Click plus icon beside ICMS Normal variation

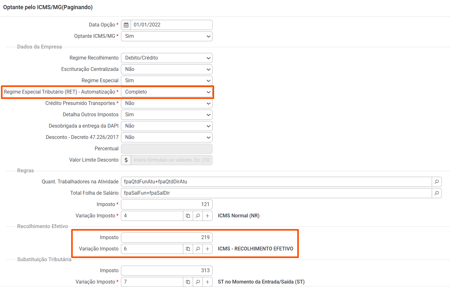pyautogui.click(x=208, y=216)
